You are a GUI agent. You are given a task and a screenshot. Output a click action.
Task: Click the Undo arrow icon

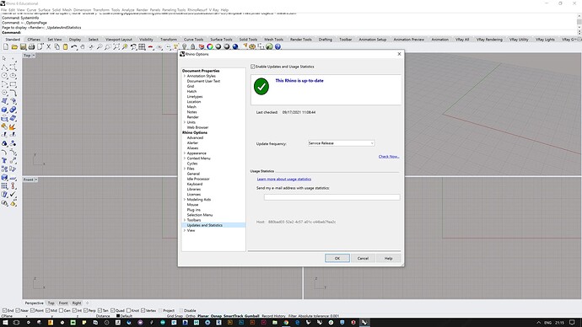(74, 46)
